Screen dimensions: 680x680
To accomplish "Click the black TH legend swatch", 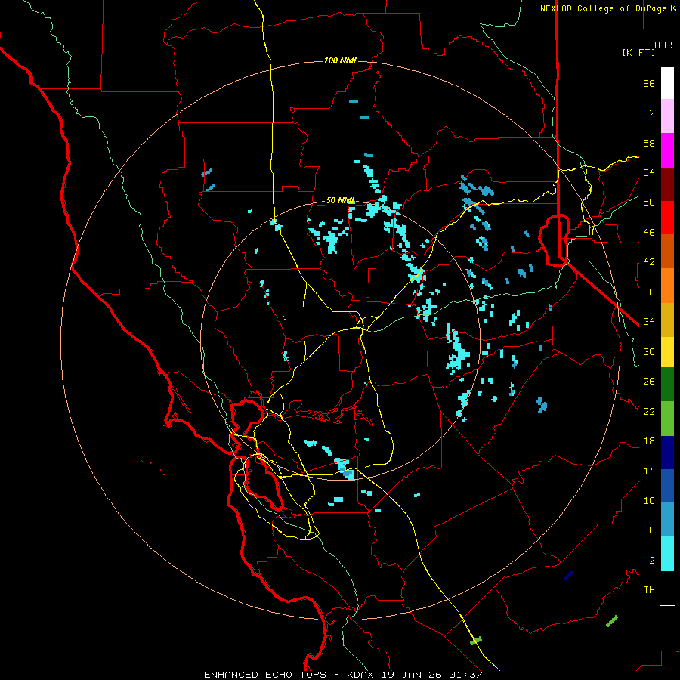I will [667, 588].
